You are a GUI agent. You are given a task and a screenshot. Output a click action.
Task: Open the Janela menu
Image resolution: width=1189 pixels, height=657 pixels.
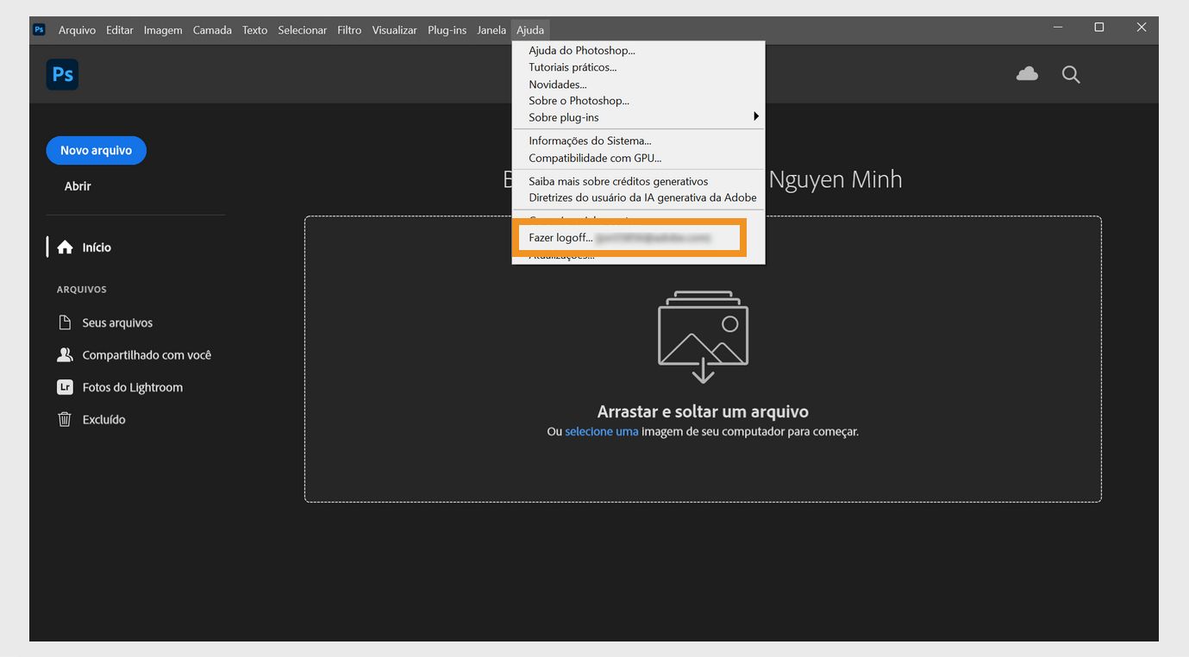[x=491, y=30]
